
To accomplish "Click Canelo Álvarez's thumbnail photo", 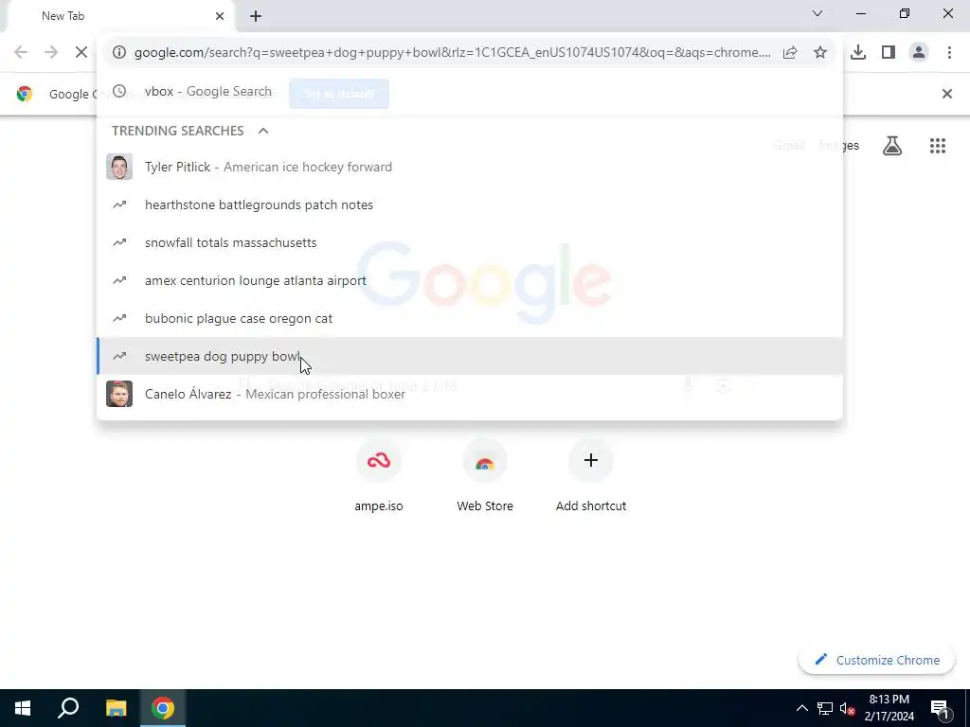I will (119, 394).
